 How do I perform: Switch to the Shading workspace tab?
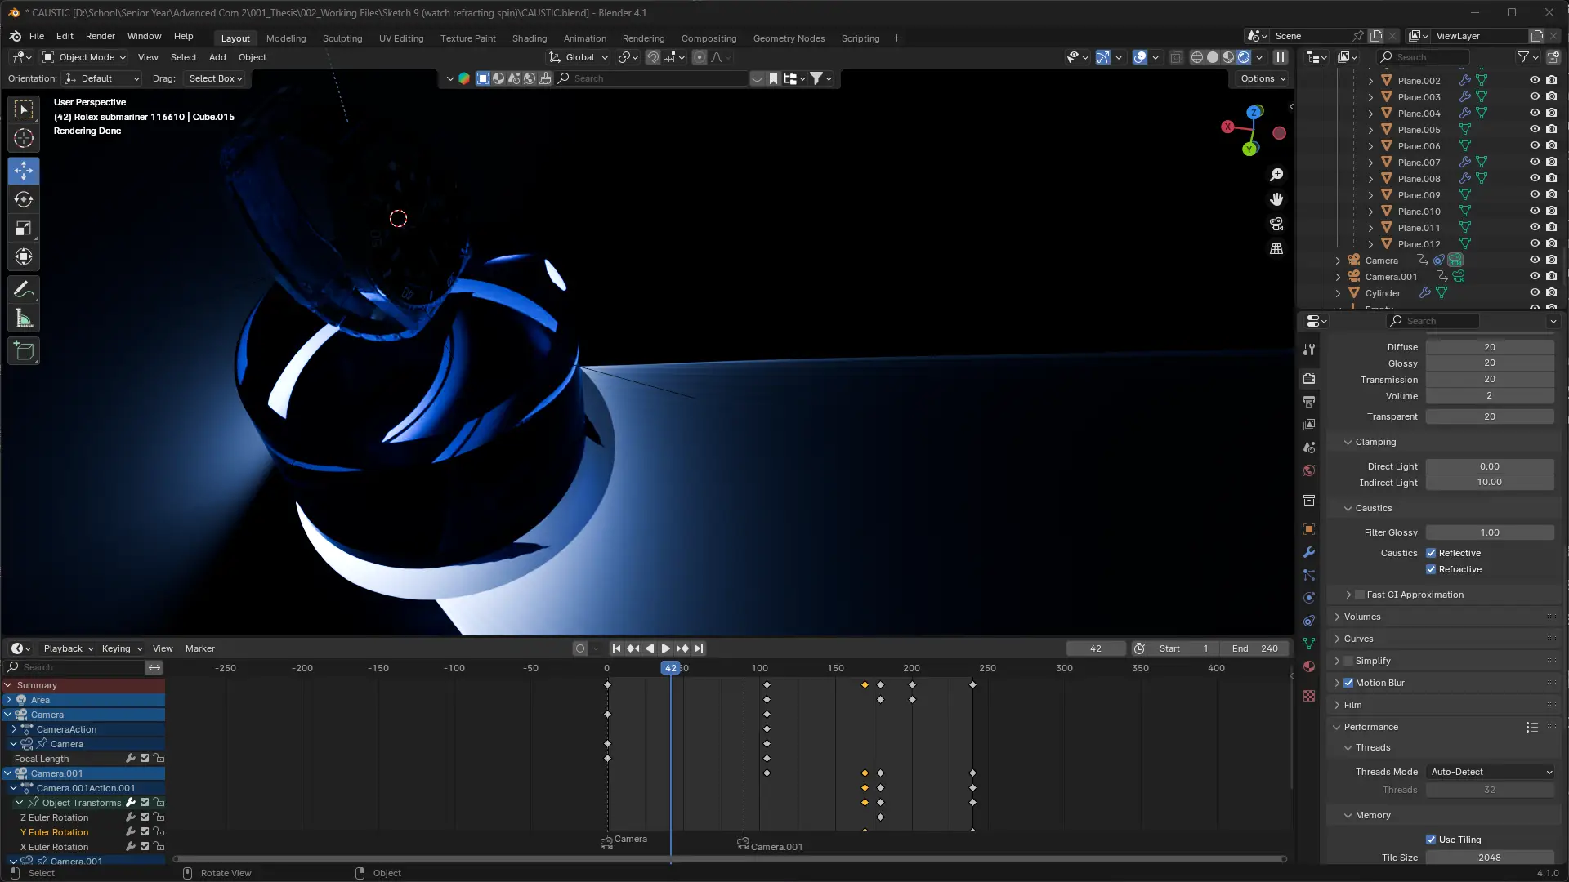(529, 38)
